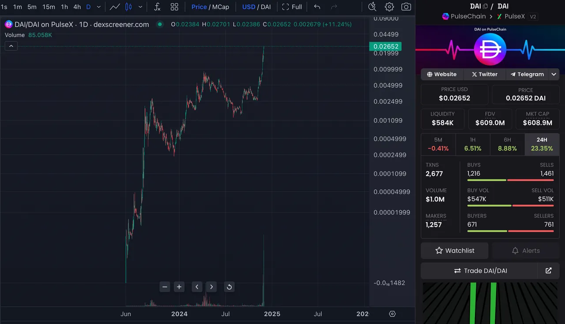Switch chart to MCap mode

click(x=221, y=7)
